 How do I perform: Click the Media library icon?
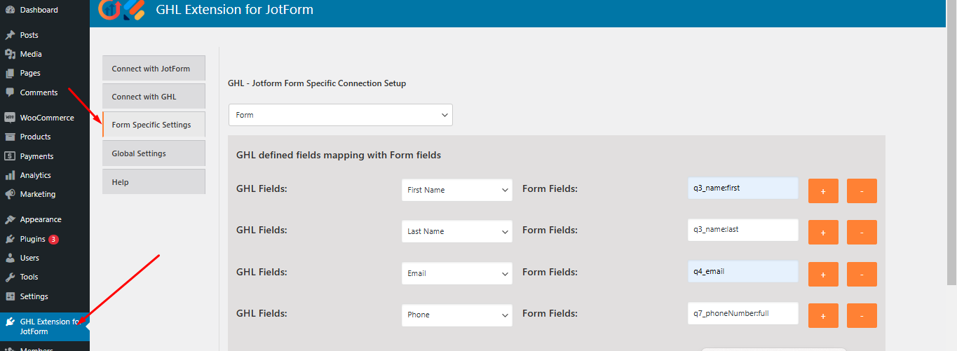[10, 54]
